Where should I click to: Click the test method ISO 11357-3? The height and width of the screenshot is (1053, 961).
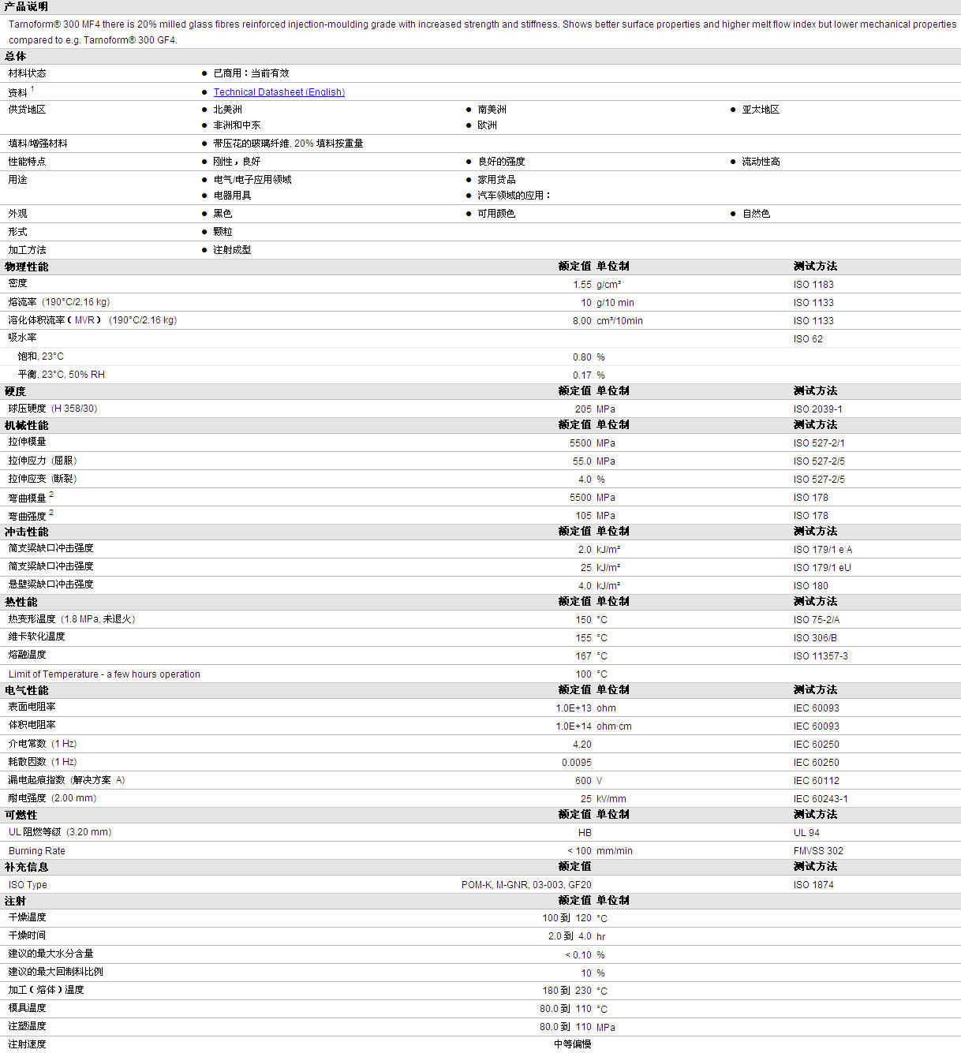tap(821, 656)
